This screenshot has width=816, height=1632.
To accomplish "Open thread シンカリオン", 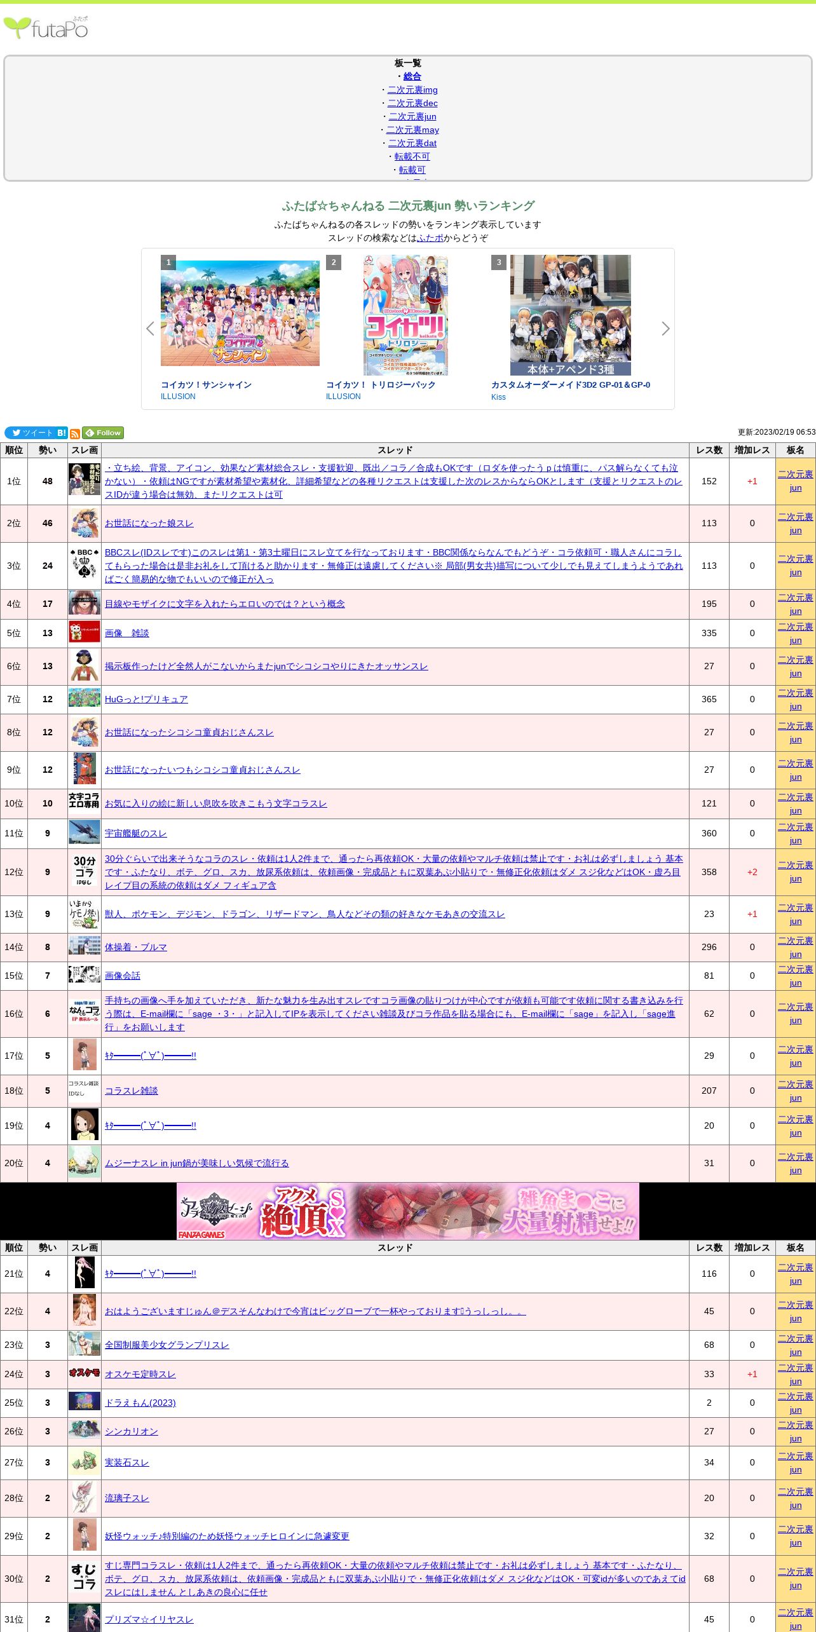I will tap(131, 1431).
